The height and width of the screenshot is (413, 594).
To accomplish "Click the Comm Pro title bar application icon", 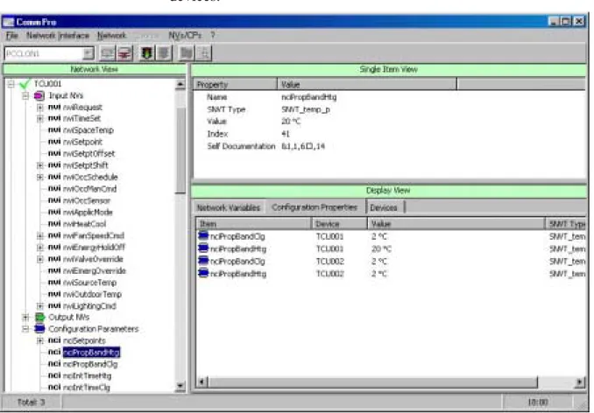I will click(9, 22).
